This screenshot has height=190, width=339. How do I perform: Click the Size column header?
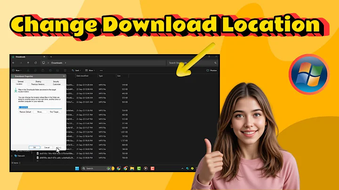(119, 76)
